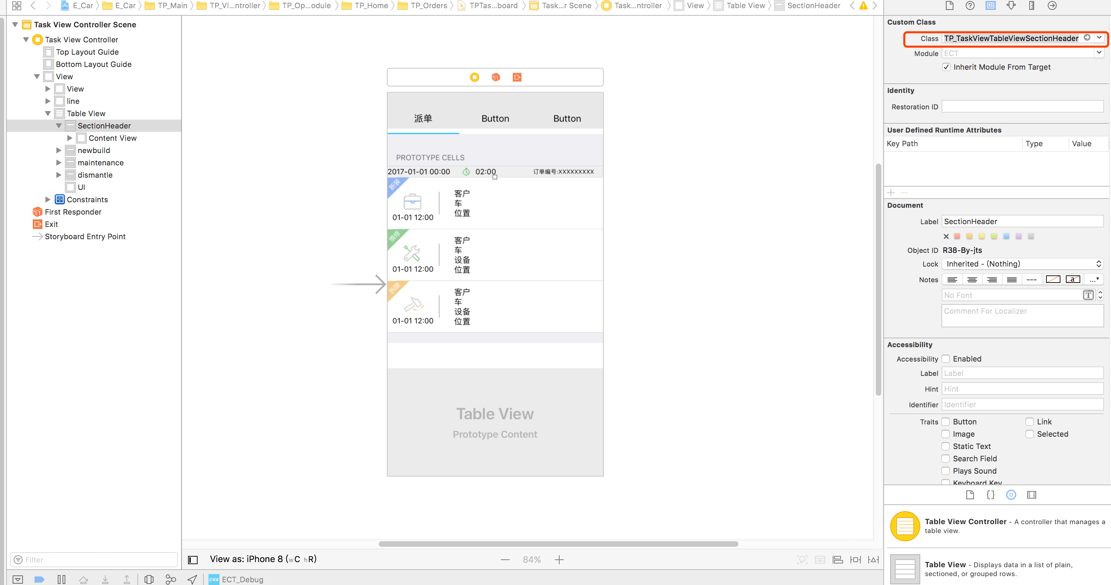Viewport: 1111px width, 585px height.
Task: Click the Align constraints tool
Action: tap(837, 559)
